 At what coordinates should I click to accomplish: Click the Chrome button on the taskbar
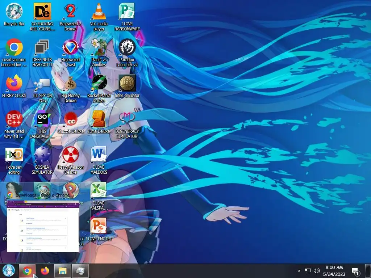pos(27,271)
